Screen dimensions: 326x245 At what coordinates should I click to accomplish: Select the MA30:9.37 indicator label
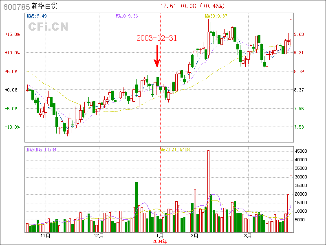point(216,16)
